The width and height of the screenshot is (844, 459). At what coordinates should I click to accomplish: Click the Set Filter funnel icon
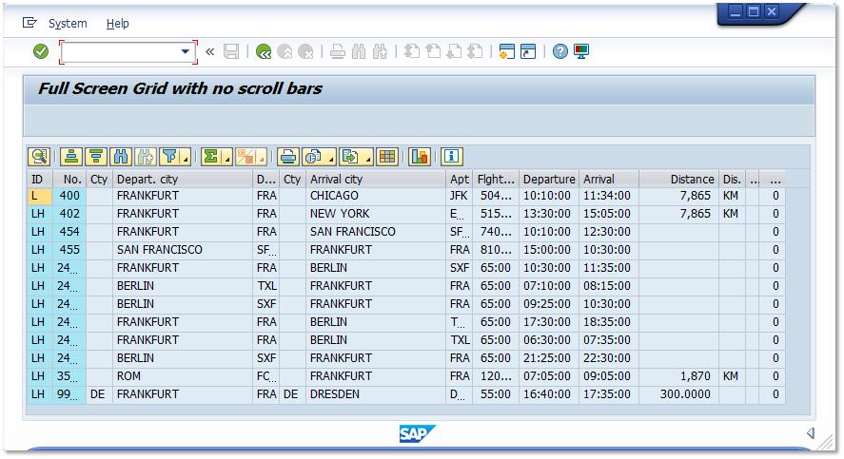coord(170,157)
